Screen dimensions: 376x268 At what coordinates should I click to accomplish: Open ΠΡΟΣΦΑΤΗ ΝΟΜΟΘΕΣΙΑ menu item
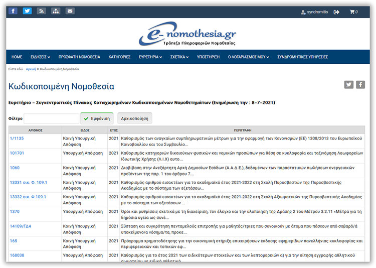pos(79,57)
